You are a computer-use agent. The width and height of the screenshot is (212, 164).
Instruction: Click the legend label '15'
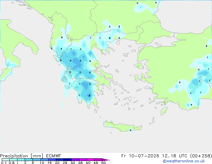click(x=49, y=163)
